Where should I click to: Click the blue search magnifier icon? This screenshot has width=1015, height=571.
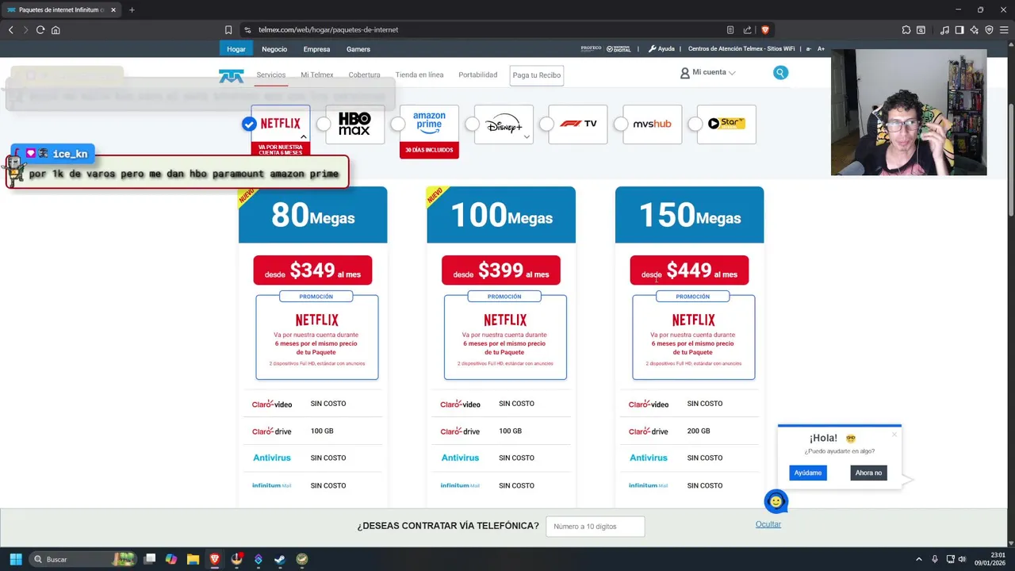pos(780,73)
